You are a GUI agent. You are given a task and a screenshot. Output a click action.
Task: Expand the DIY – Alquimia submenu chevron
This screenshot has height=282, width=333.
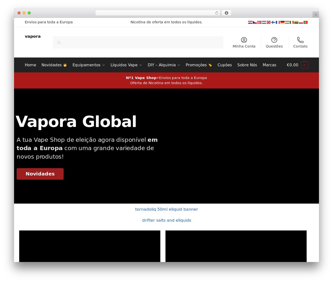pyautogui.click(x=179, y=65)
